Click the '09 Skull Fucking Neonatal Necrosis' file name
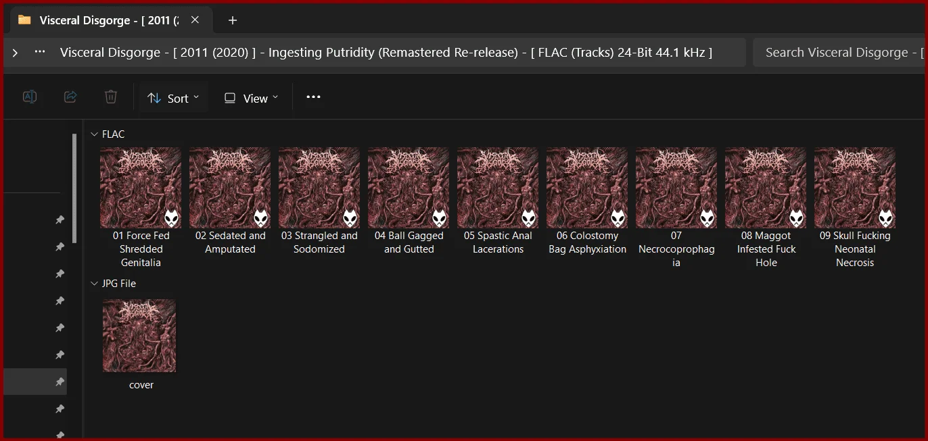Viewport: 928px width, 441px height. point(855,249)
